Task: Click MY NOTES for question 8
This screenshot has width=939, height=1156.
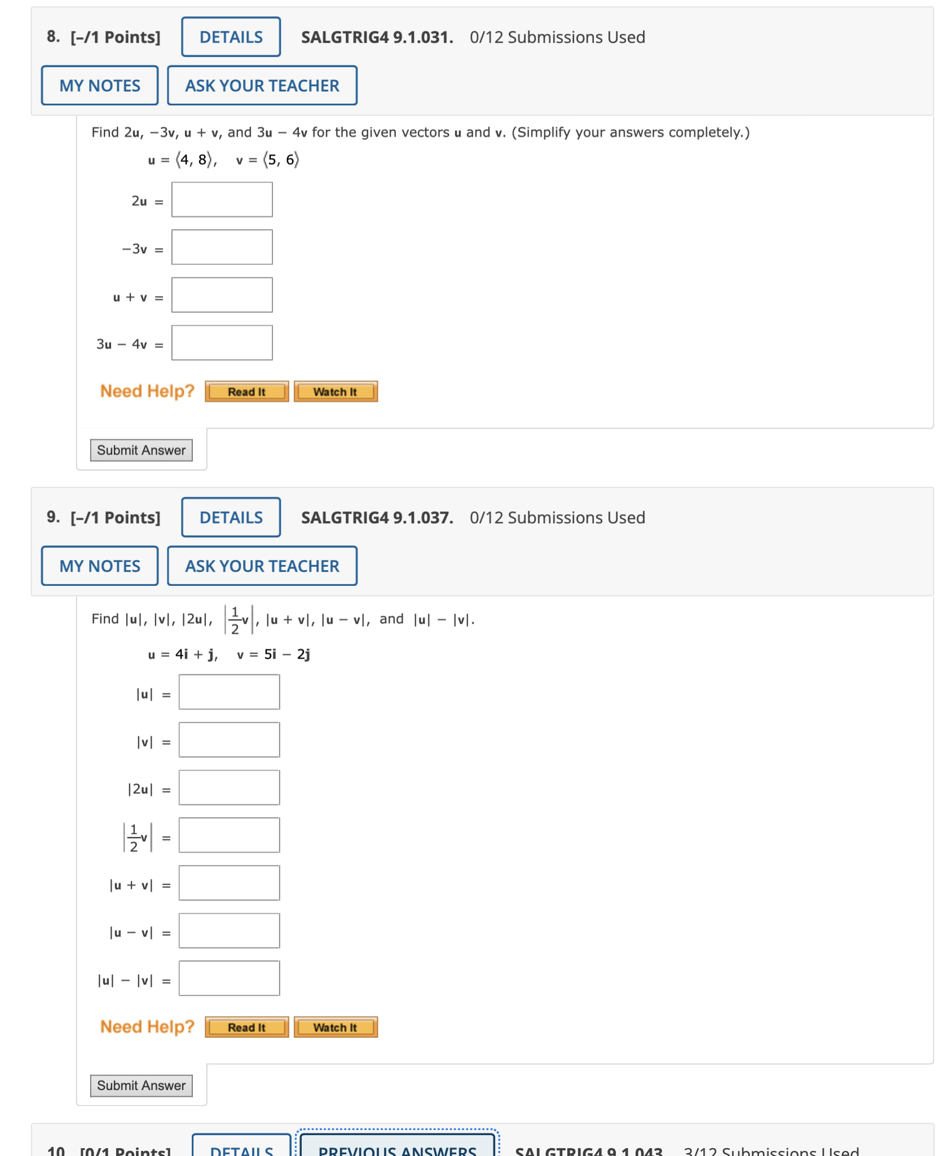Action: click(99, 85)
